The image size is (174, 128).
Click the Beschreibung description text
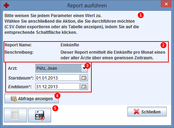113,55
